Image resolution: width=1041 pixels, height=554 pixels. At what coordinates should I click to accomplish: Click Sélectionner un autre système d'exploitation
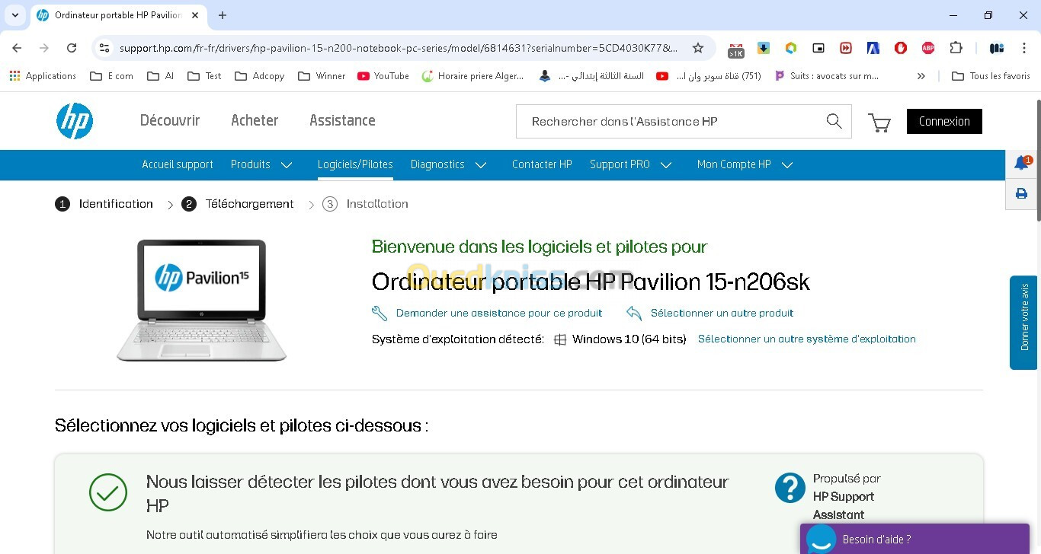click(x=807, y=339)
